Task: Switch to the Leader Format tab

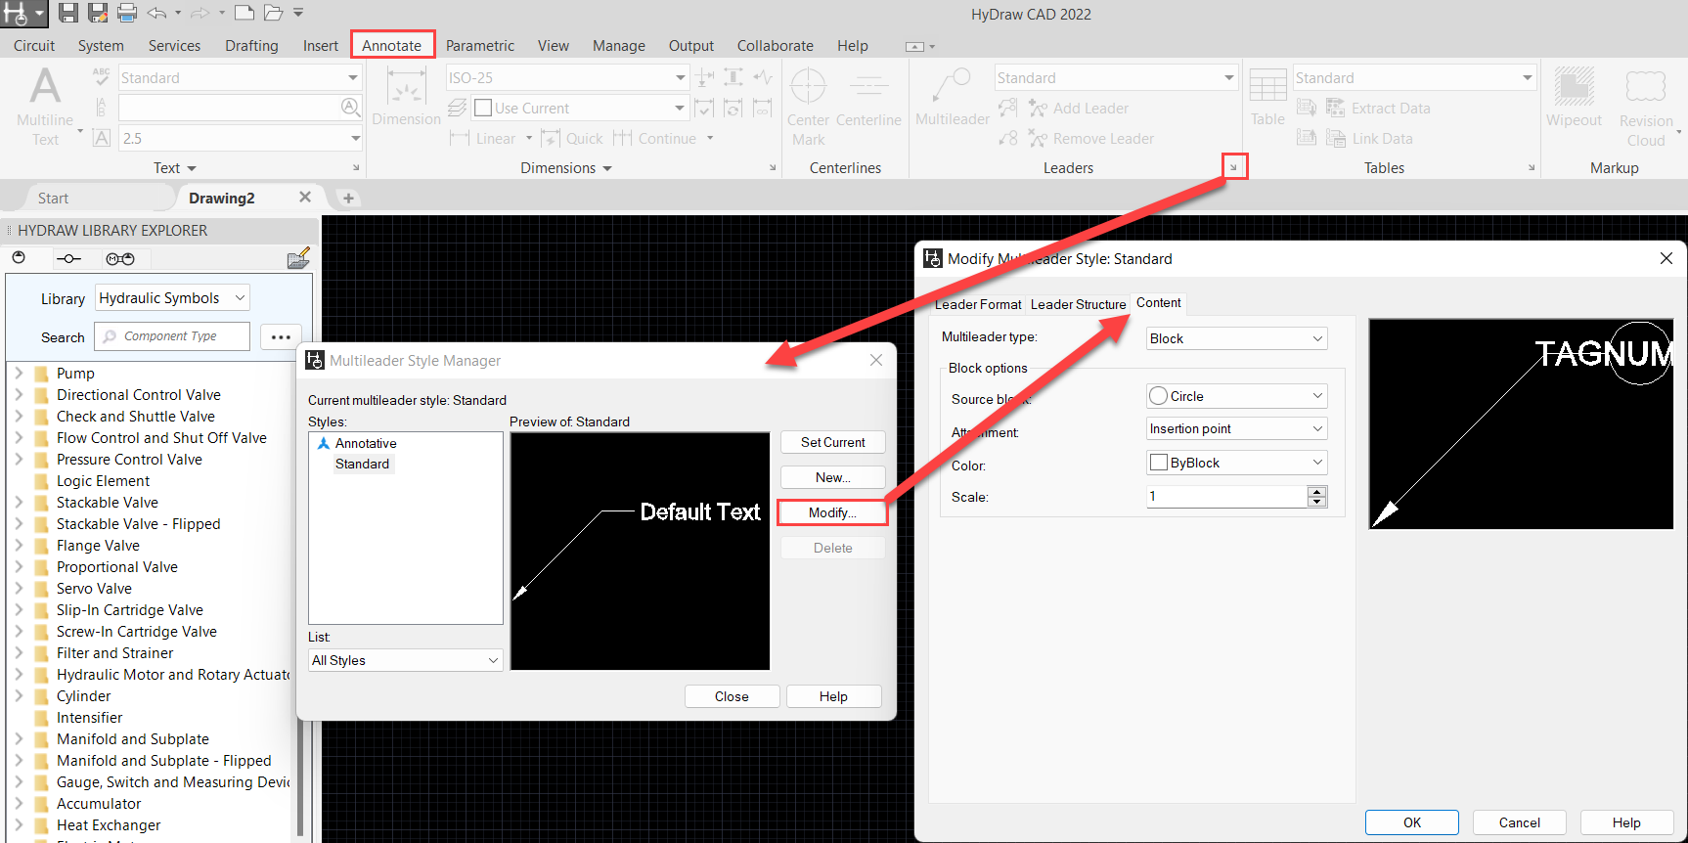Action: pyautogui.click(x=978, y=304)
